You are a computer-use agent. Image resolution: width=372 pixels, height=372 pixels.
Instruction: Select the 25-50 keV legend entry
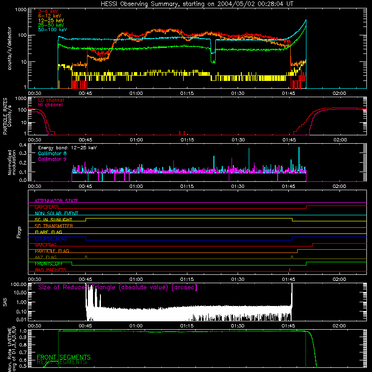tap(51, 25)
